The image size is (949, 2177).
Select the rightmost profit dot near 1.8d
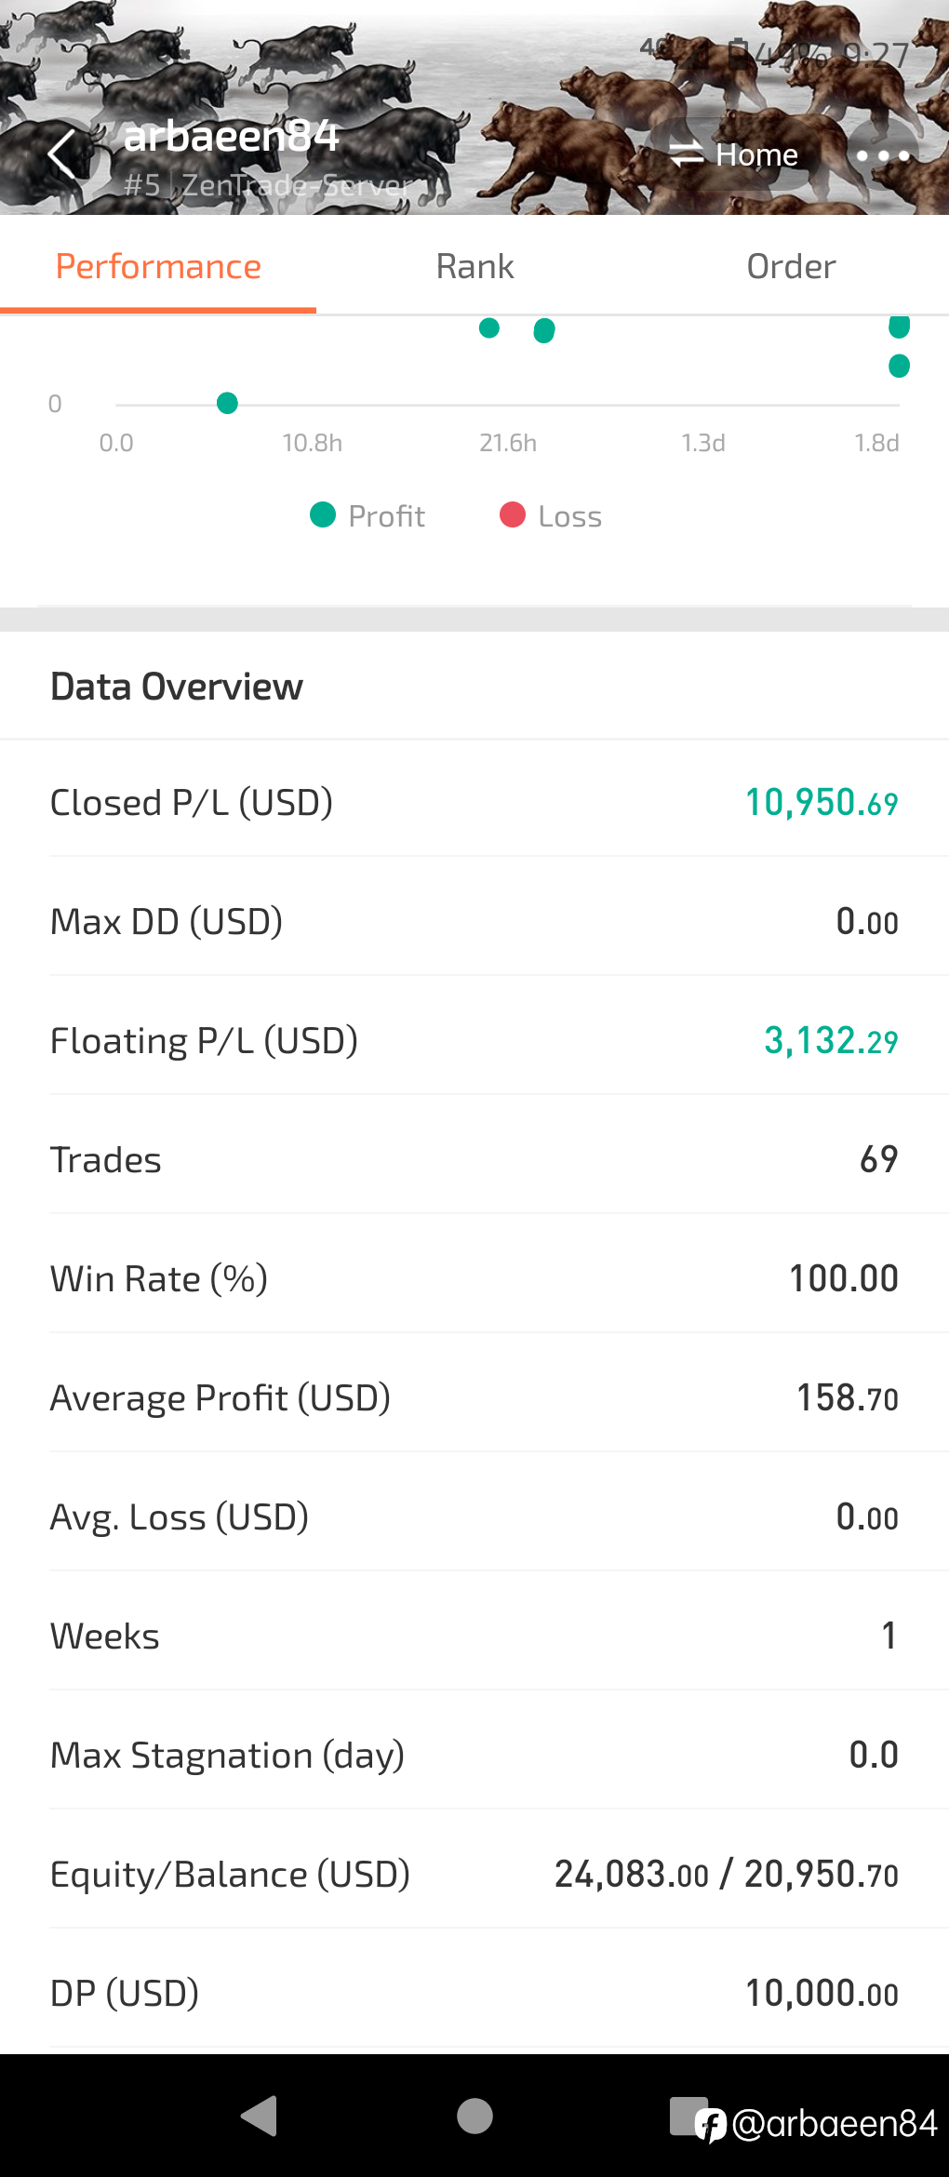899,366
